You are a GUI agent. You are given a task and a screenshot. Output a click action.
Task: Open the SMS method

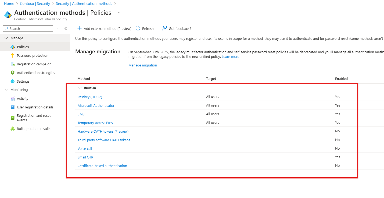[x=81, y=114]
